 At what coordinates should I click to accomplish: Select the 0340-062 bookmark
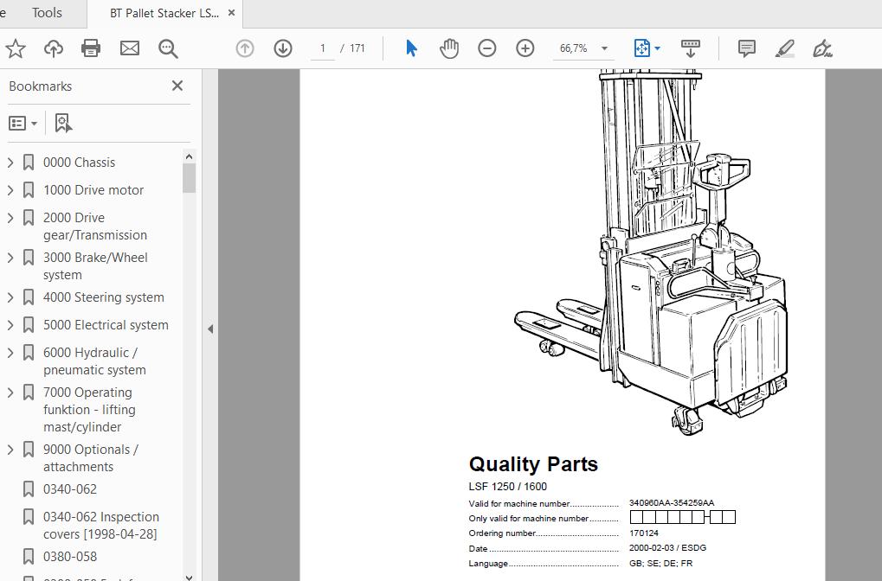(x=70, y=489)
